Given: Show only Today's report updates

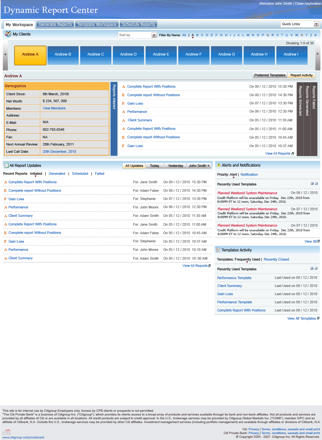Looking at the screenshot, I should pos(154,166).
